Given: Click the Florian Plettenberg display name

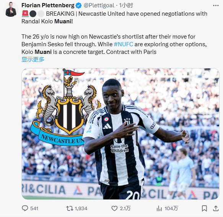Looking at the screenshot, I should point(48,5).
